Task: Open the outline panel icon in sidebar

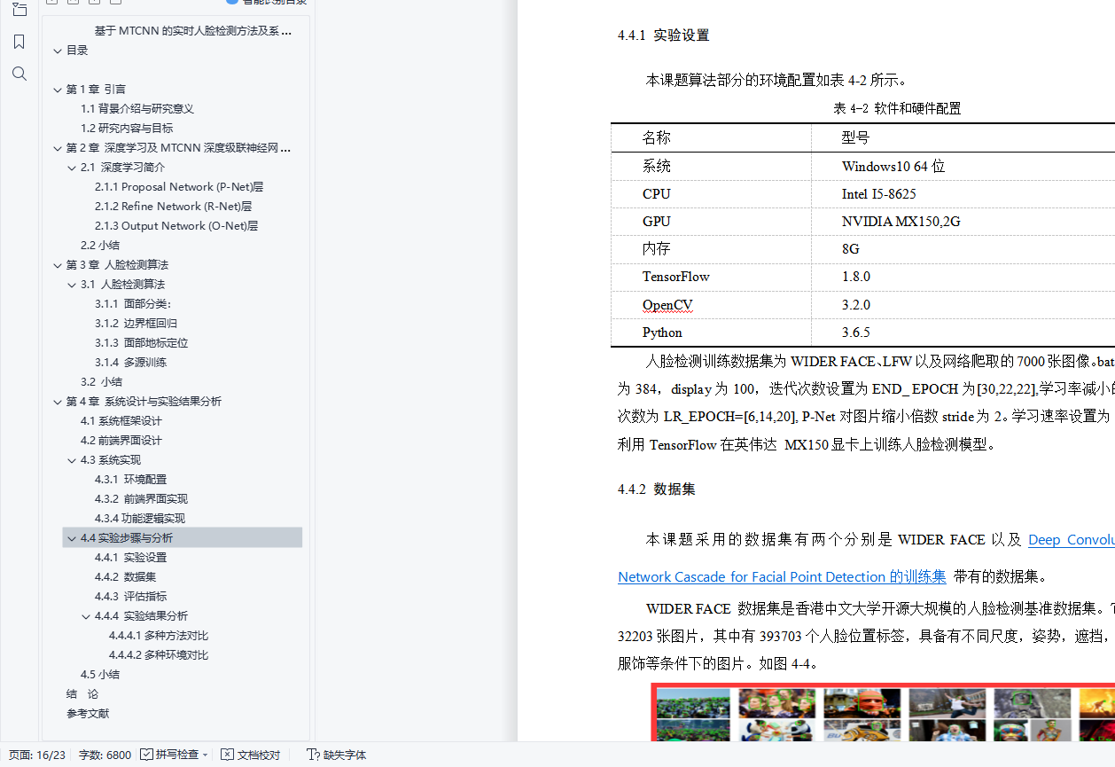Action: pos(19,9)
